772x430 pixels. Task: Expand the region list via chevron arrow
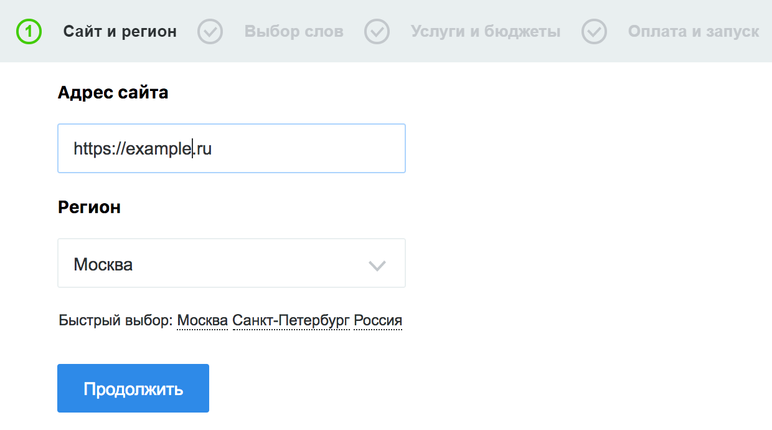point(377,265)
